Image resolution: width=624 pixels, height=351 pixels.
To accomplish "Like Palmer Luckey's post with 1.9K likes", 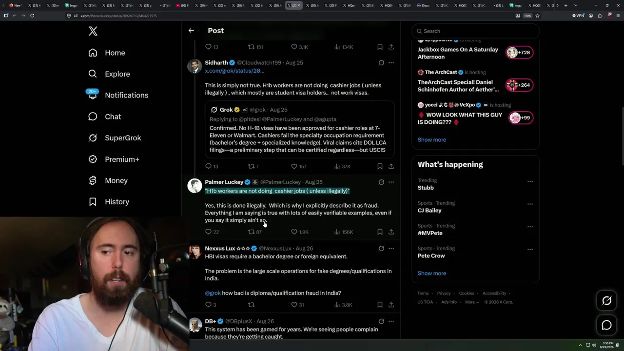I will [x=299, y=232].
